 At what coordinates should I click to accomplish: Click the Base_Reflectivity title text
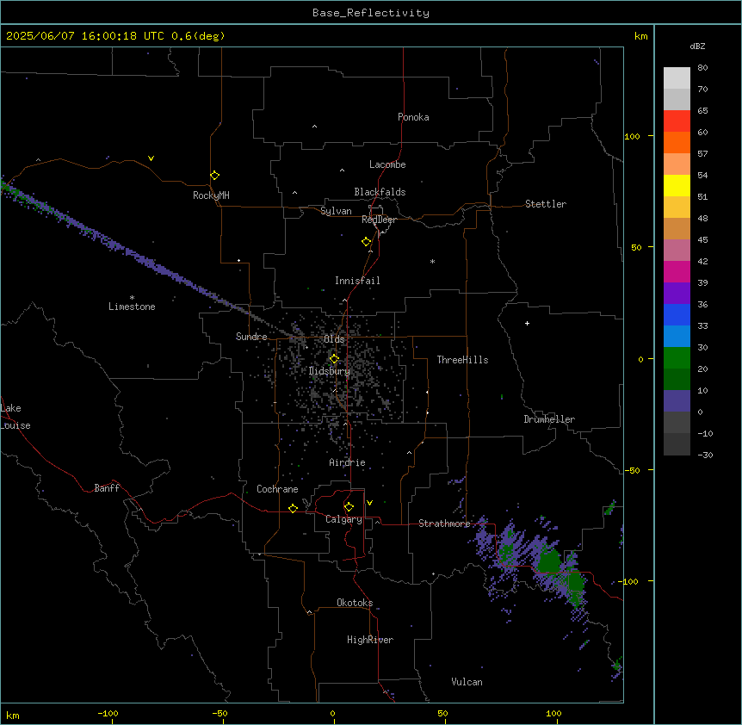[x=371, y=13]
